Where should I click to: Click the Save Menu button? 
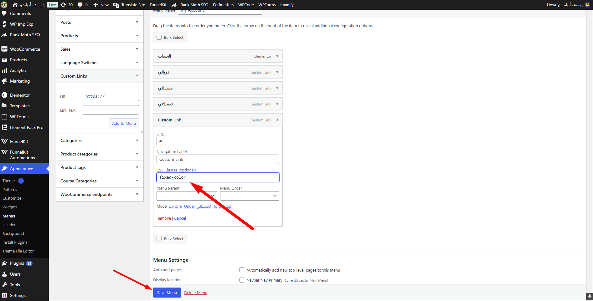(x=167, y=293)
